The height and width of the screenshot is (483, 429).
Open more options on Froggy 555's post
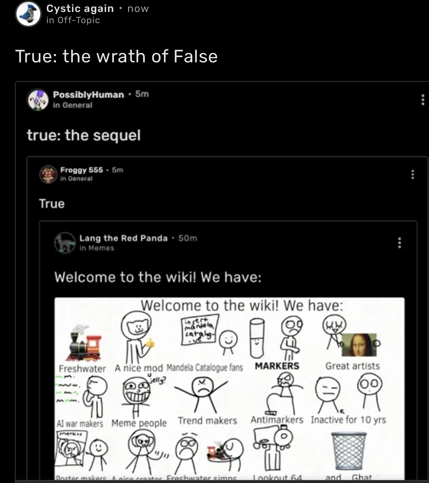point(412,174)
